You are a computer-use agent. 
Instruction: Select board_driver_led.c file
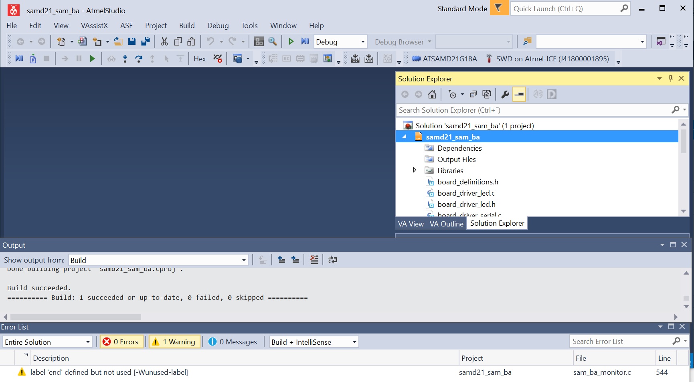[466, 193]
